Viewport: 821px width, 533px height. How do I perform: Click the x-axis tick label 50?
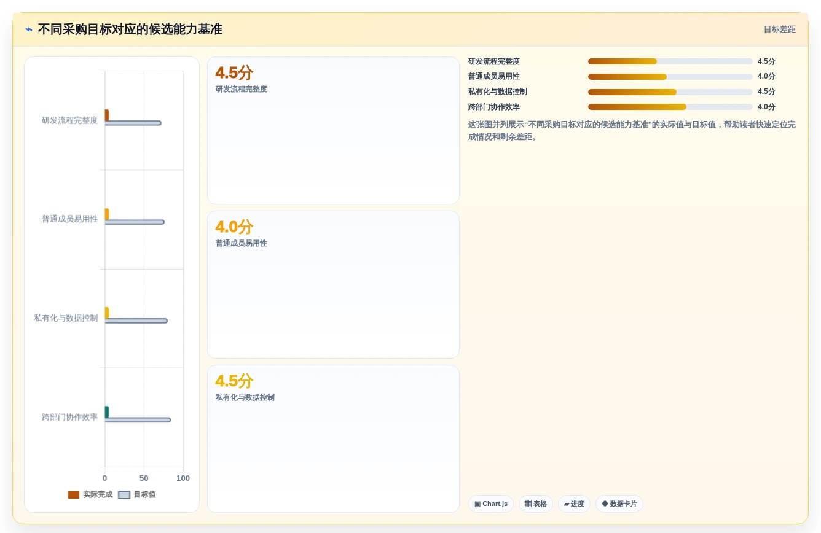[144, 478]
